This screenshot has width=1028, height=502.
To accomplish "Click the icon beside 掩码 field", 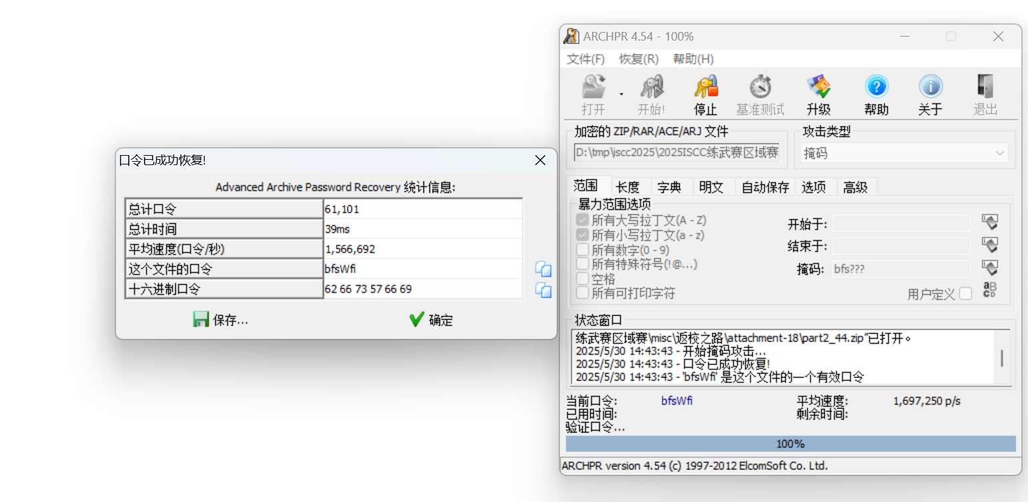I will tap(989, 268).
